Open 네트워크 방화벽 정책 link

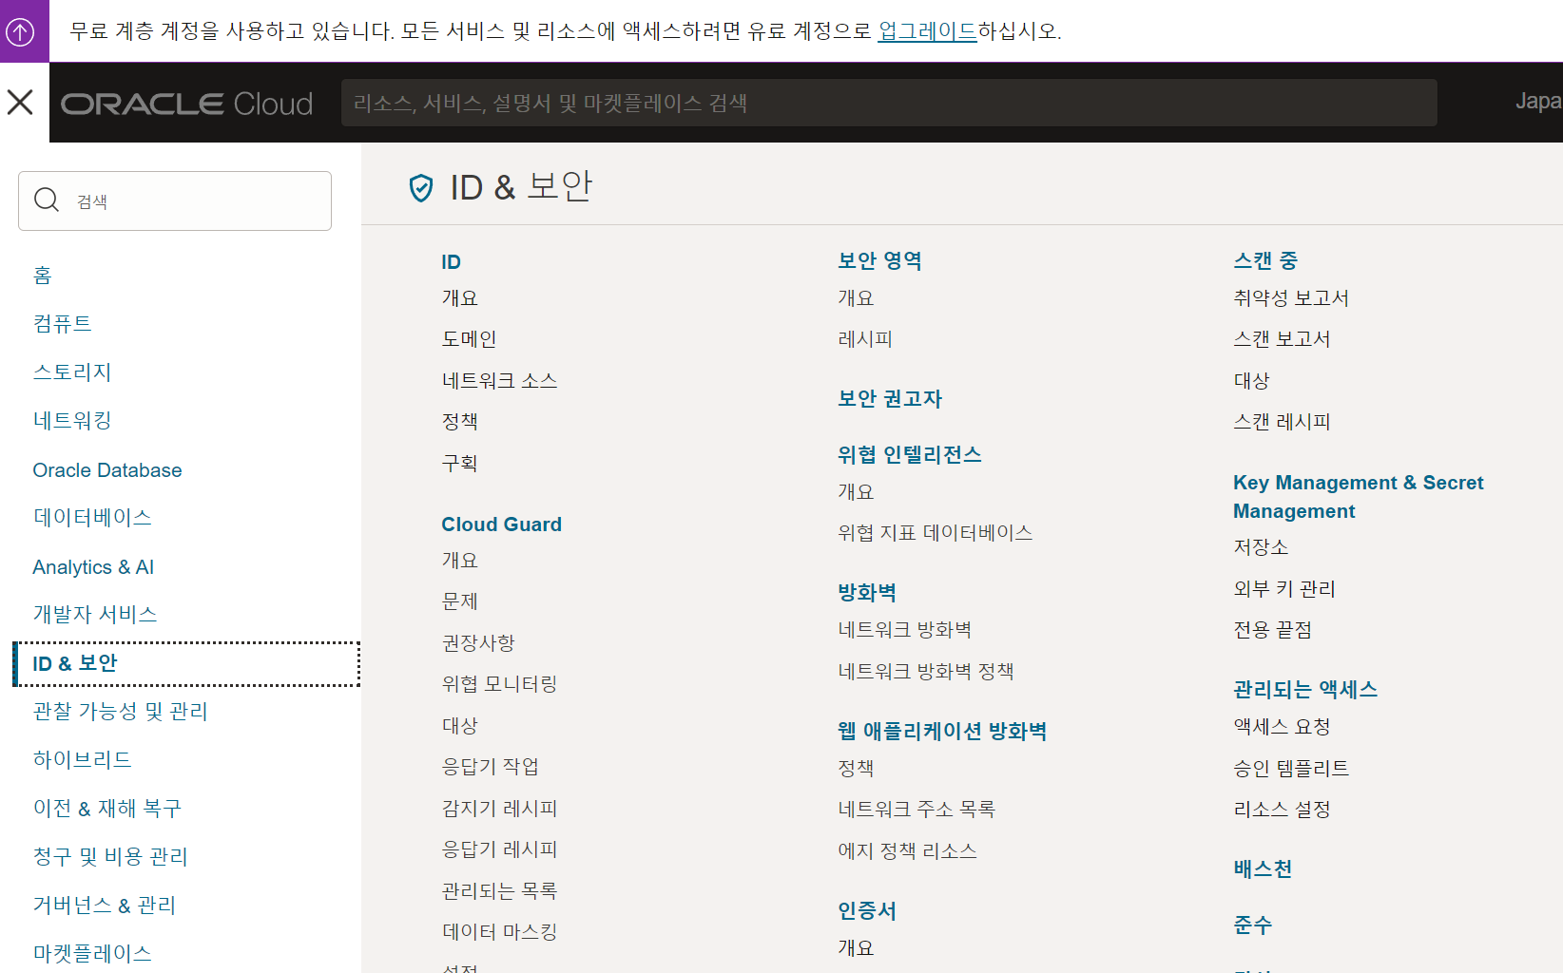coord(925,672)
